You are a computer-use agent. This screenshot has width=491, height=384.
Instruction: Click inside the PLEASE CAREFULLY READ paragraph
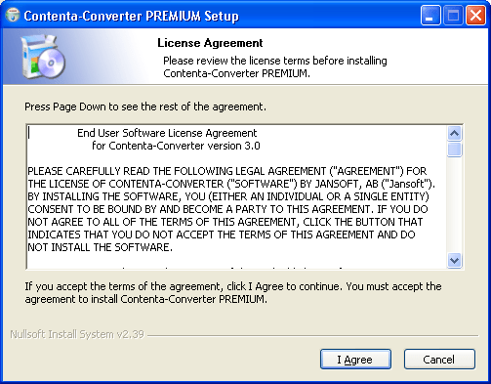click(231, 209)
